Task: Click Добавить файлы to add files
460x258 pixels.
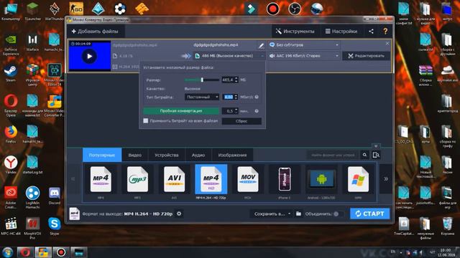Action: [95, 32]
